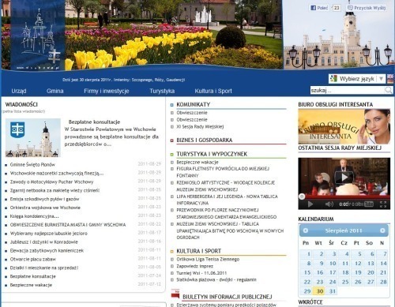Click the Sierpień 2011 calendar header
Screen dimensions: 395x307
pyautogui.click(x=344, y=230)
